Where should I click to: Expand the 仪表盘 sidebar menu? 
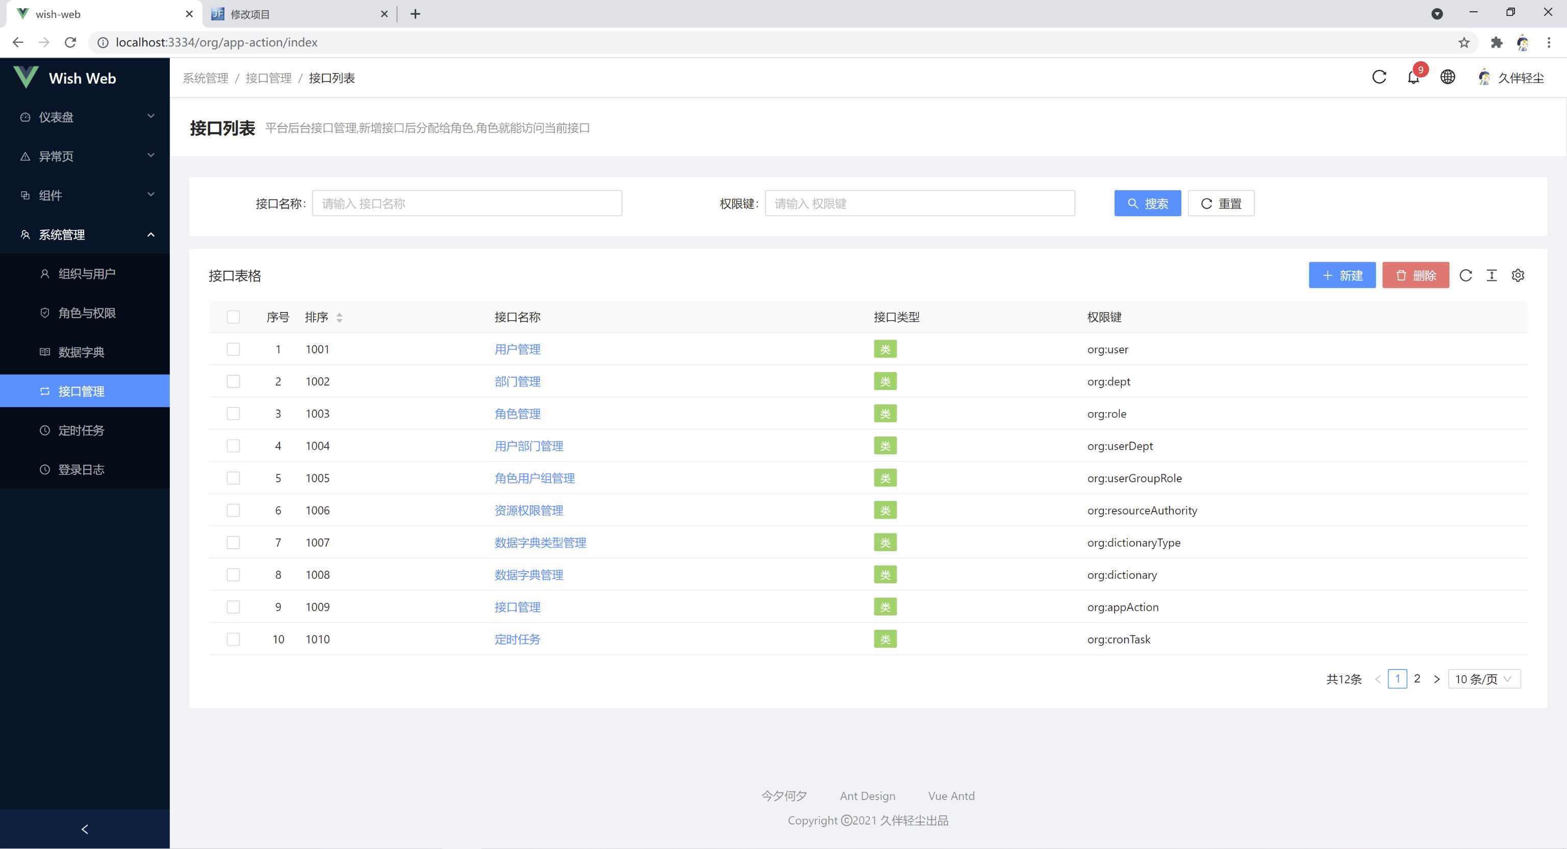pyautogui.click(x=85, y=117)
